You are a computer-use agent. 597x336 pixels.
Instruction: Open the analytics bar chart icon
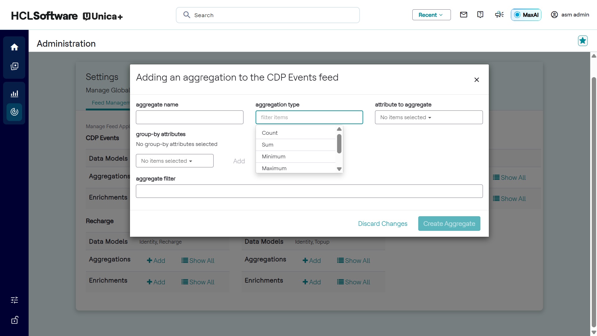[14, 94]
